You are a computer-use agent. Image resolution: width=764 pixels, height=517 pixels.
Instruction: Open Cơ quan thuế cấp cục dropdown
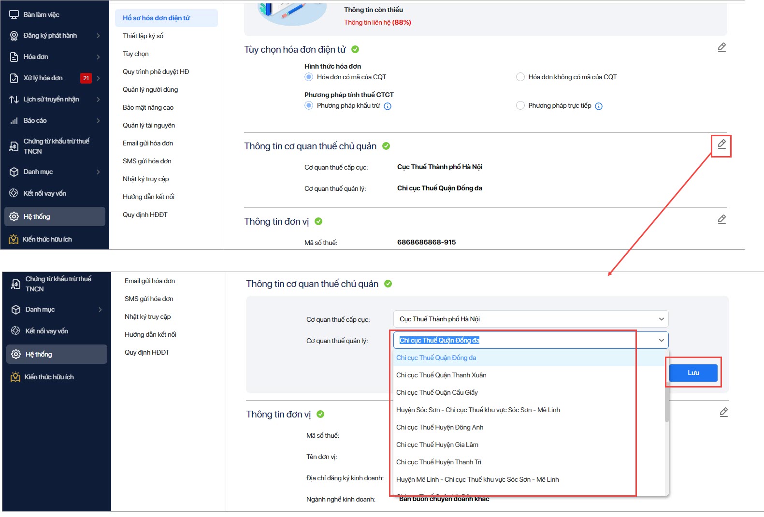click(531, 319)
